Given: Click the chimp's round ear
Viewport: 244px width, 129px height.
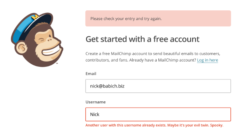Looking at the screenshot, I should pos(22,48).
